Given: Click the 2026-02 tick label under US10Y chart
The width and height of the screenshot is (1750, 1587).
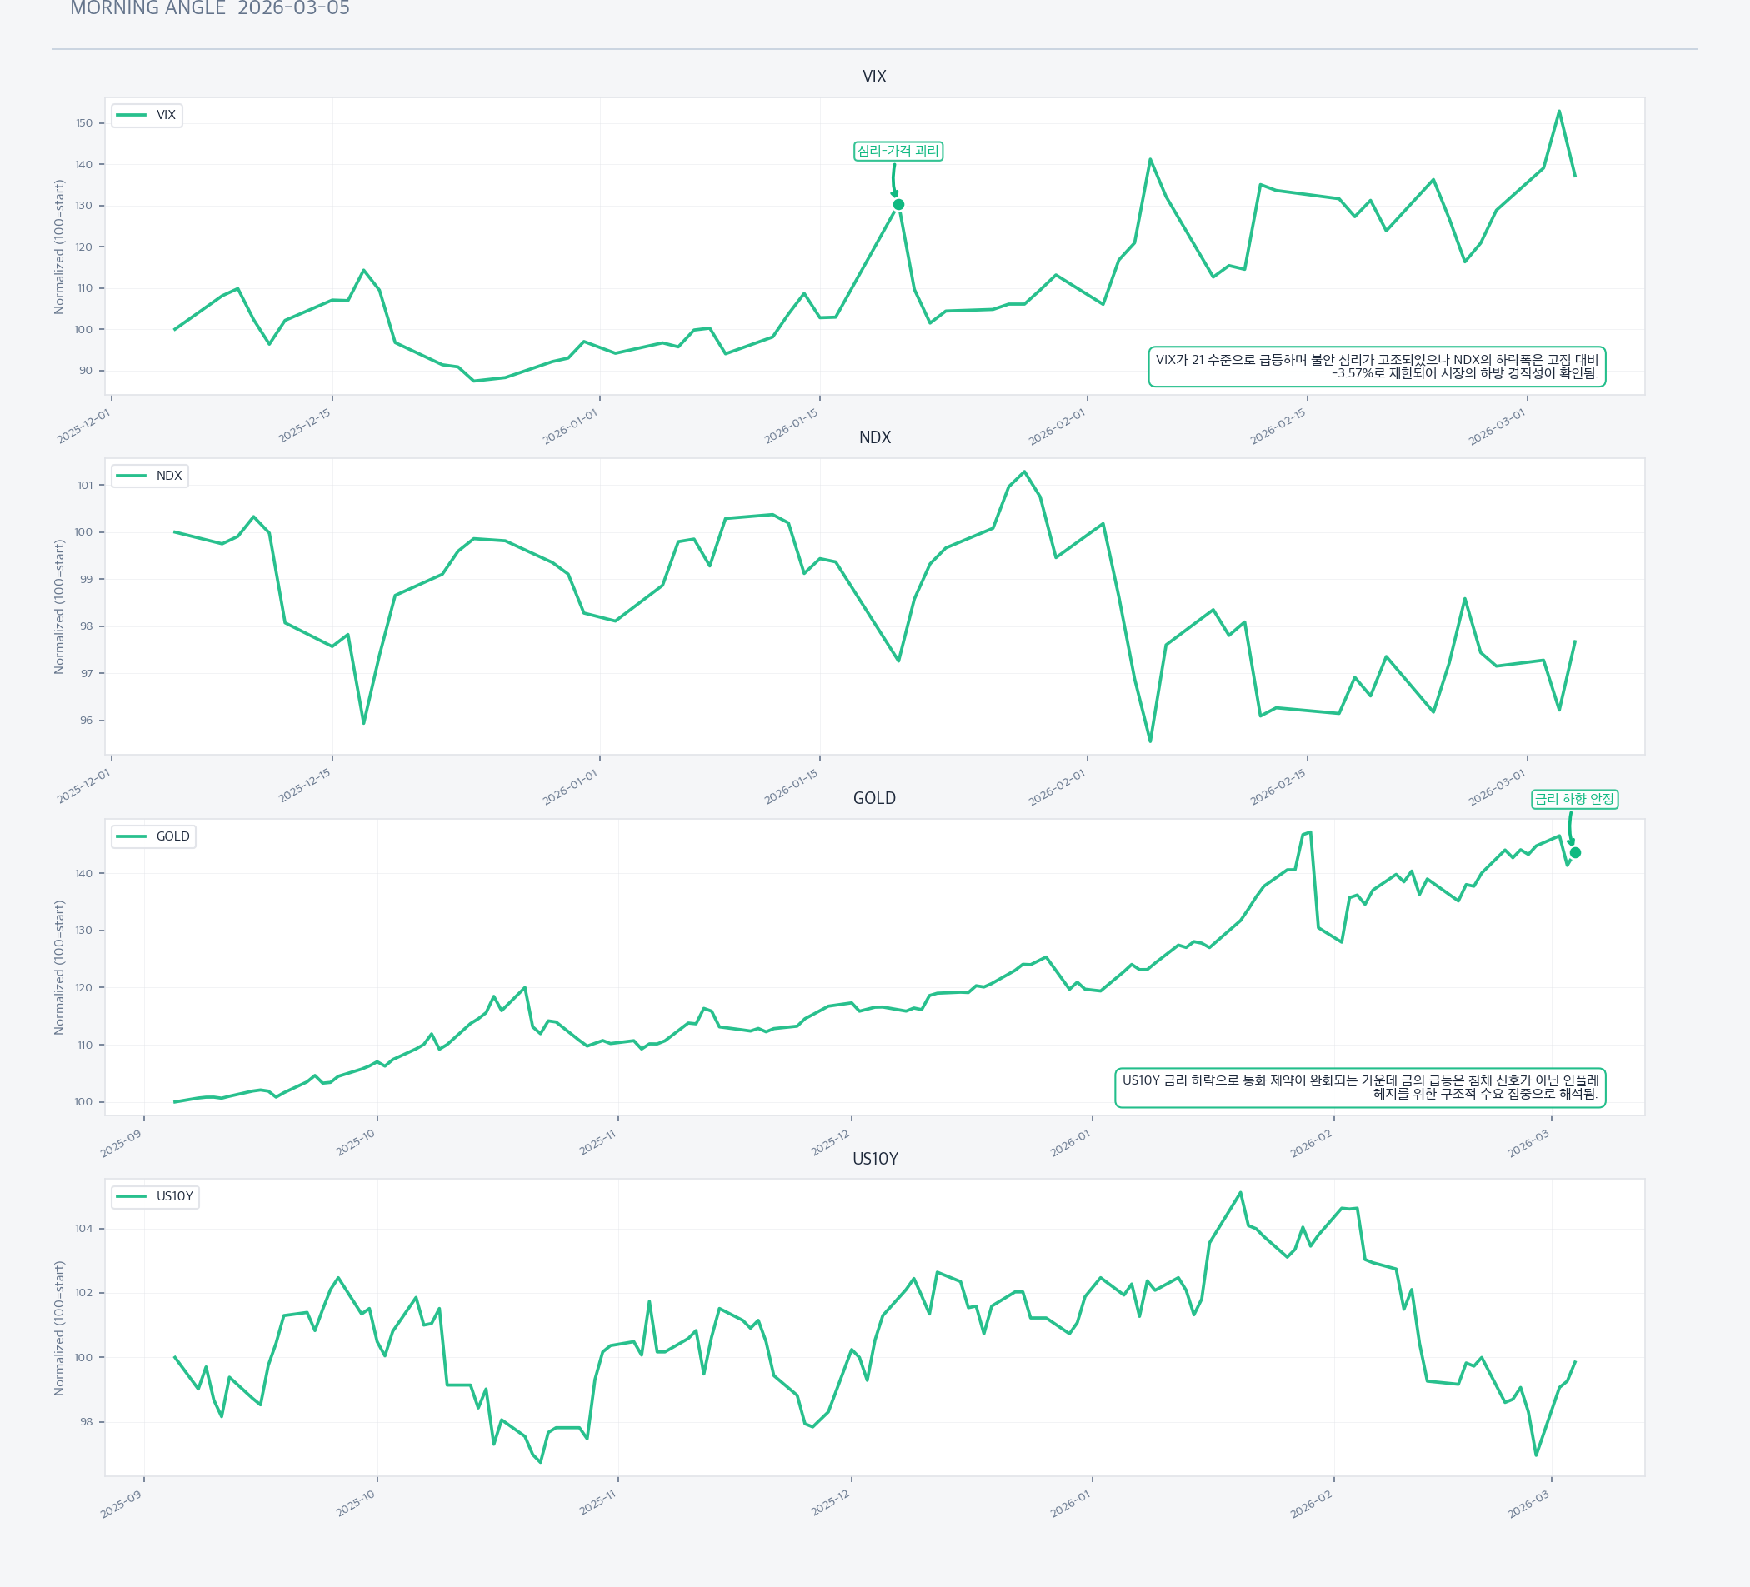Looking at the screenshot, I should pos(1311,1505).
